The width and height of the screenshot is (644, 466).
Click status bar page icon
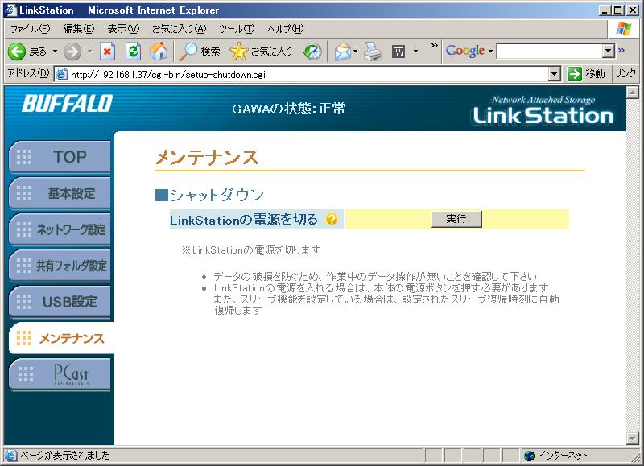point(10,456)
